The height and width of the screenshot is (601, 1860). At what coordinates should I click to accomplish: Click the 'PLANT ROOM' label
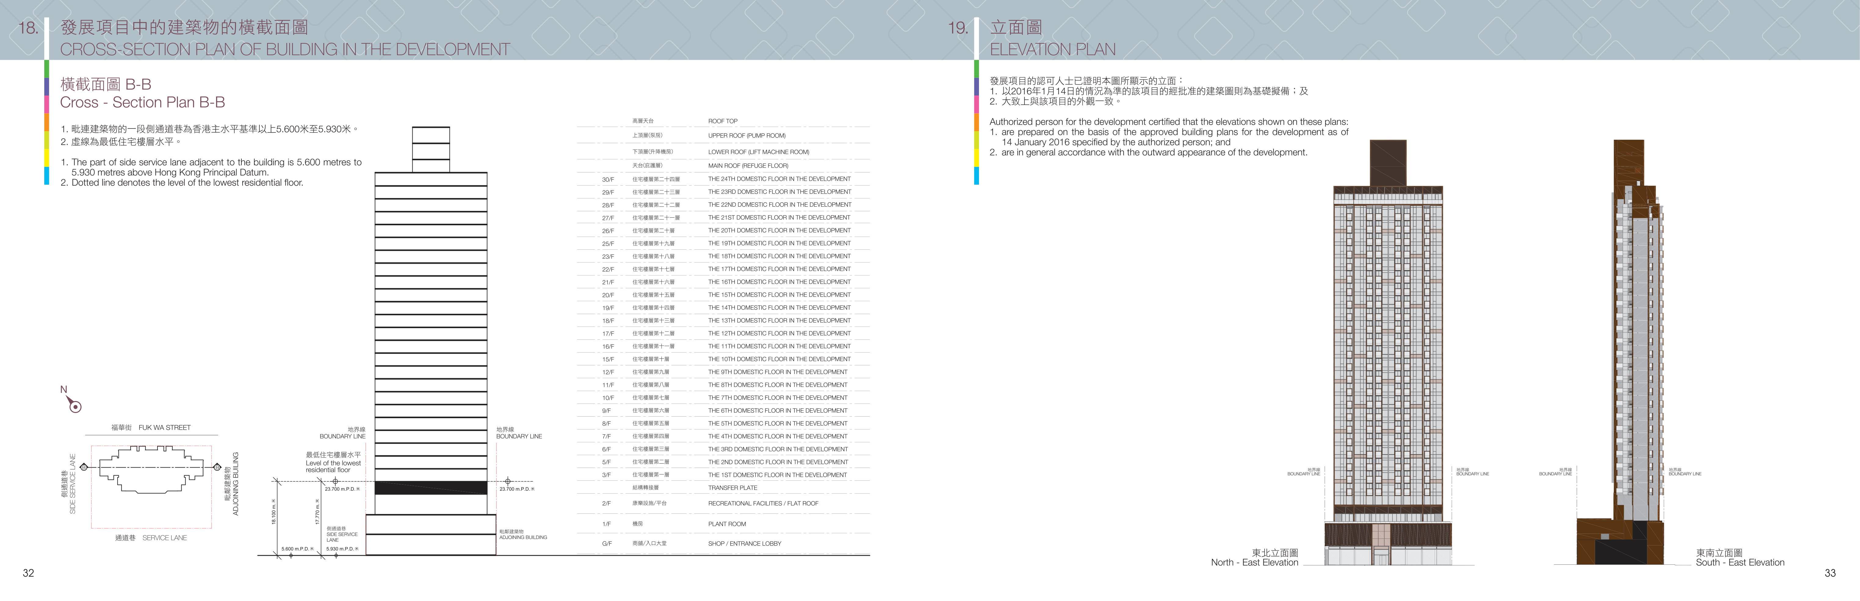coord(727,524)
